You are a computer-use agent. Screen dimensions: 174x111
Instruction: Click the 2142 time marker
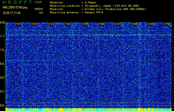34,24
